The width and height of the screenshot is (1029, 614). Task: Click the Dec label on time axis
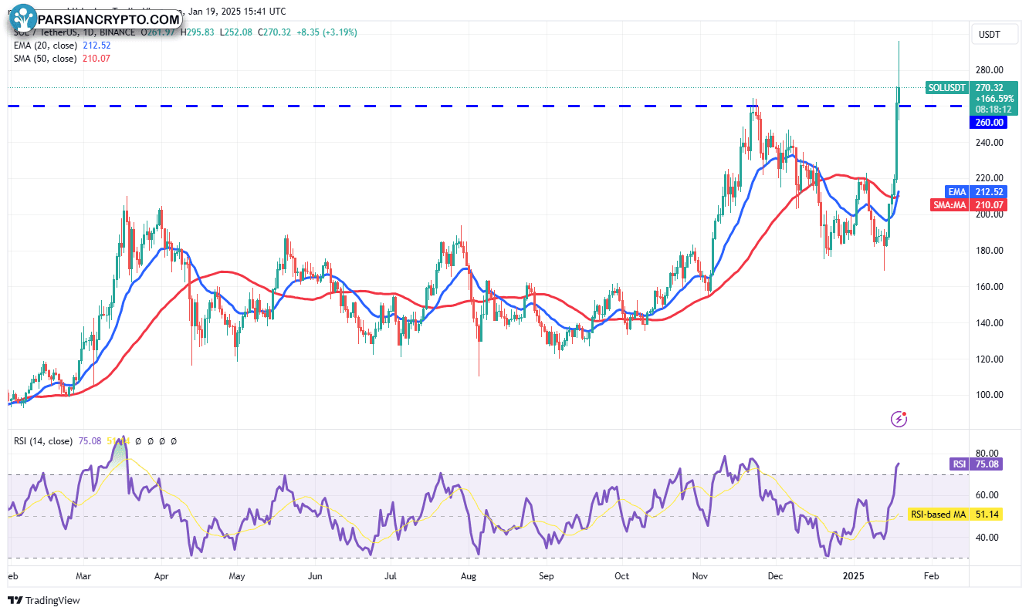tap(776, 575)
